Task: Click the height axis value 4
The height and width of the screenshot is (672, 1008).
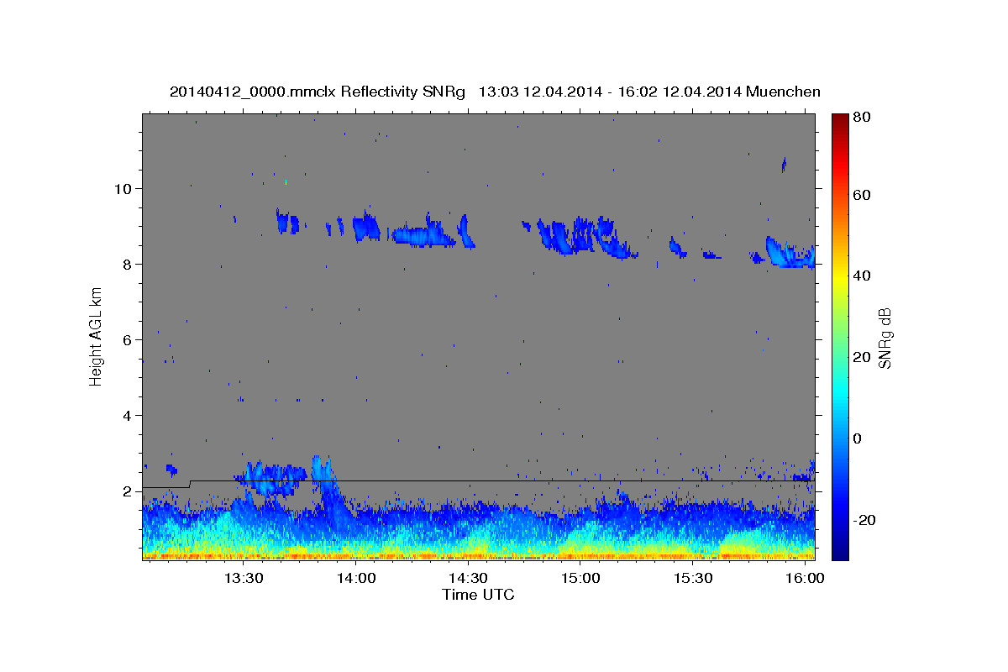Action: coord(126,416)
